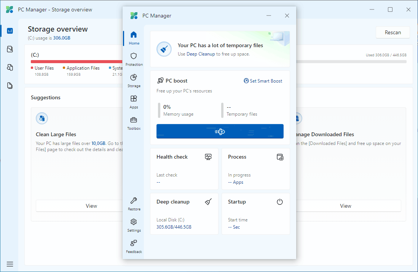Click the Deep cleanup broom icon
Viewport: 418px width, 272px height.
pos(208,202)
